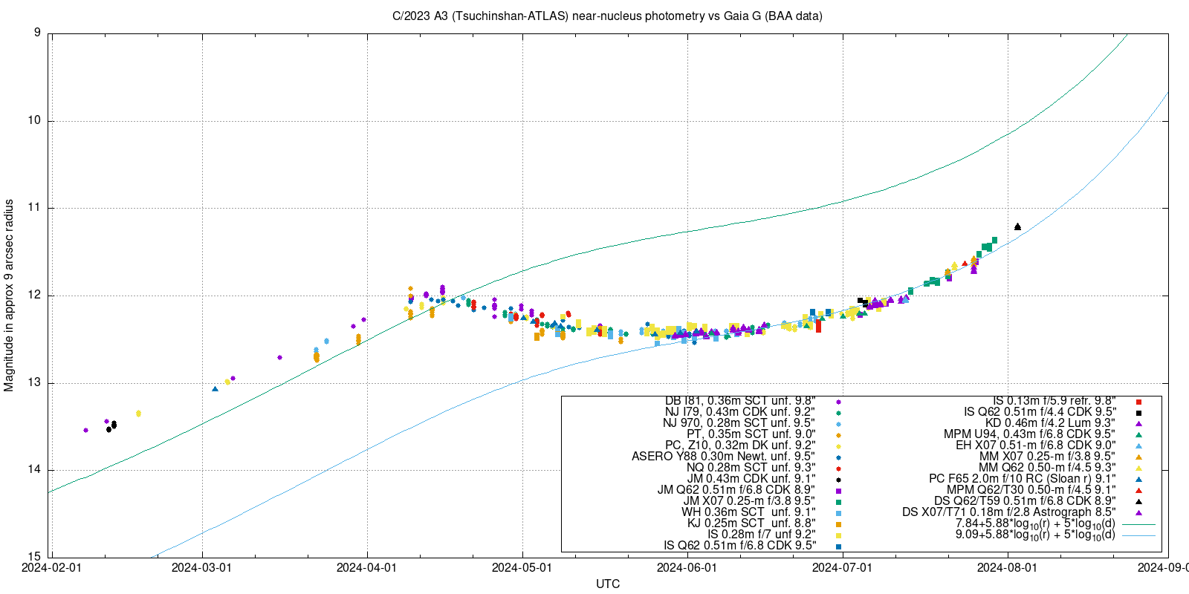Click the yellow square marker for IS 0.28m f/7
Viewport: 1189px width, 594px height.
pos(838,535)
